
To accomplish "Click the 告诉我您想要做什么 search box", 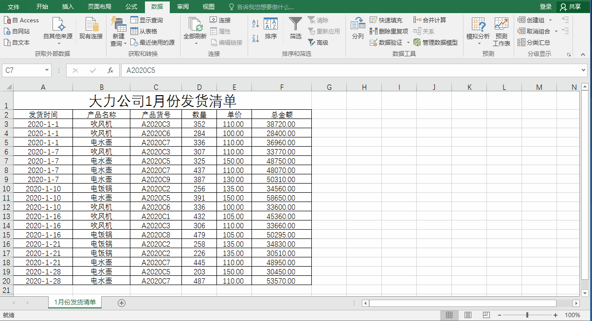I will click(262, 7).
